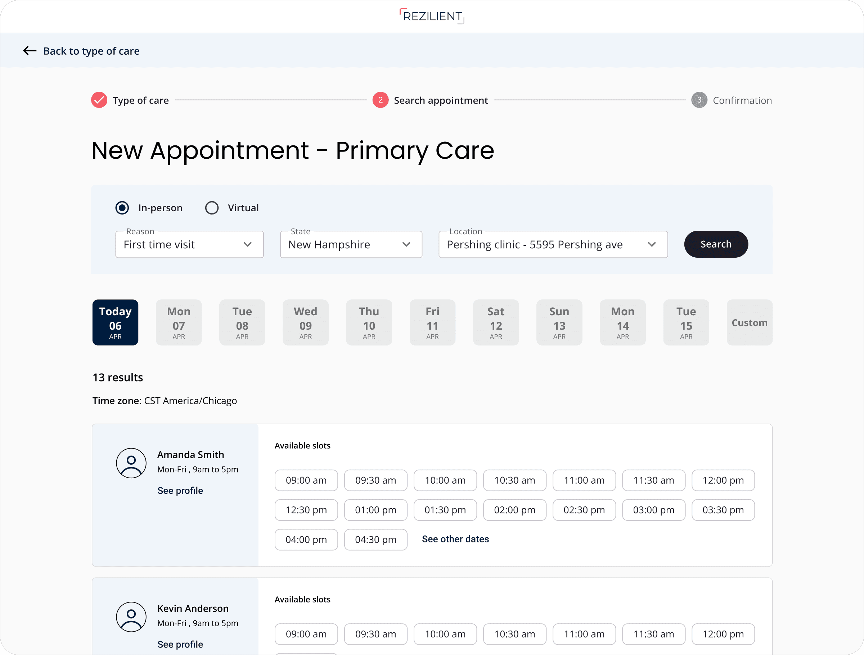This screenshot has height=655, width=864.
Task: Select the Fri 11 Apr date
Action: point(432,322)
